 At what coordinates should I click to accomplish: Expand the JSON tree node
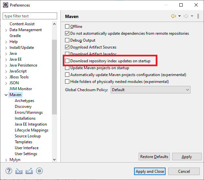[x=6, y=83]
